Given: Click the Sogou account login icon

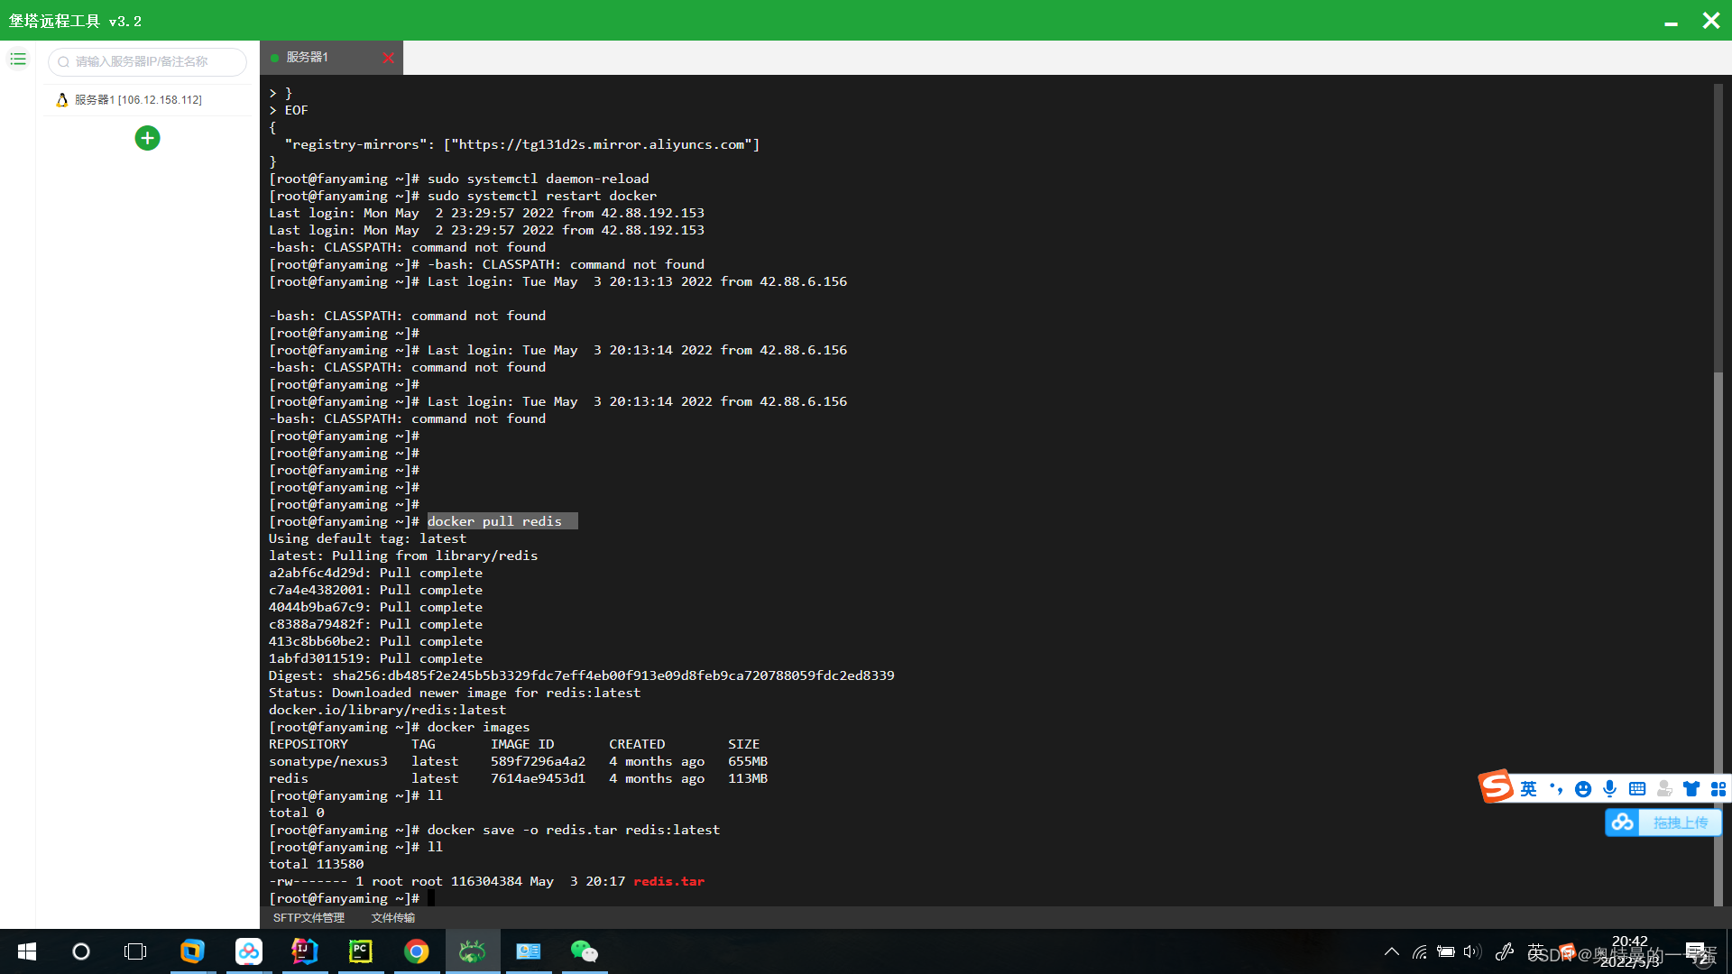Looking at the screenshot, I should (1664, 789).
